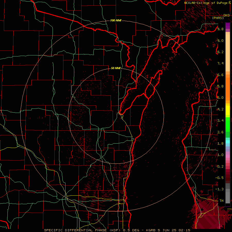Click the large dark red KDP echo patch
The width and height of the screenshot is (232, 232).
(x=210, y=214)
